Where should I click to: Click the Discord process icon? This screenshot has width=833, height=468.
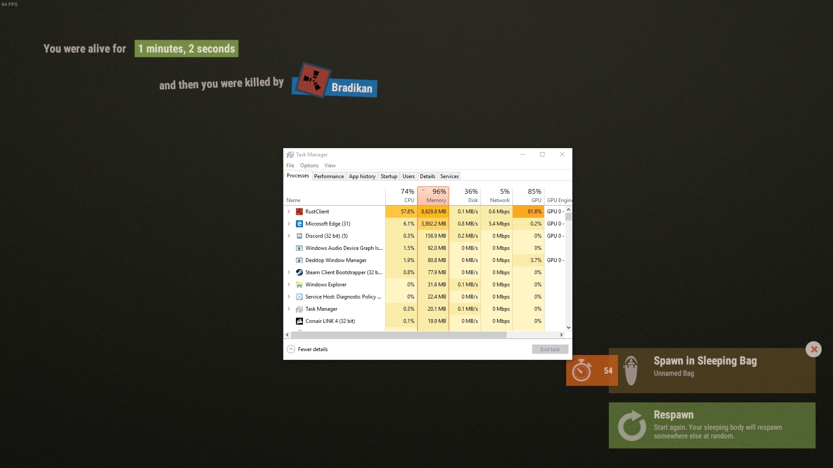[299, 236]
